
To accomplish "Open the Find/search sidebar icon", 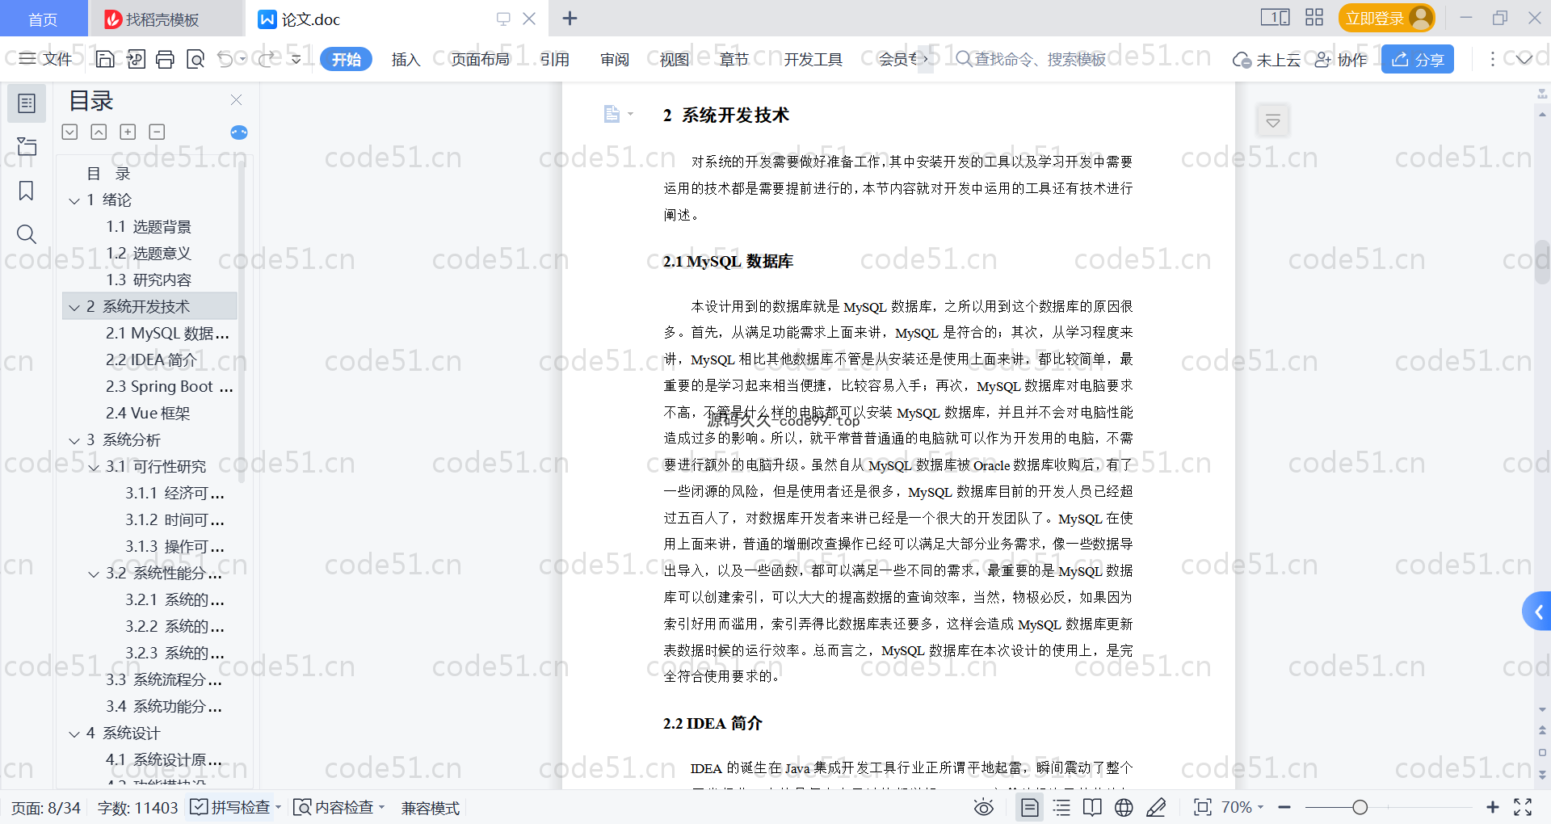I will point(27,234).
